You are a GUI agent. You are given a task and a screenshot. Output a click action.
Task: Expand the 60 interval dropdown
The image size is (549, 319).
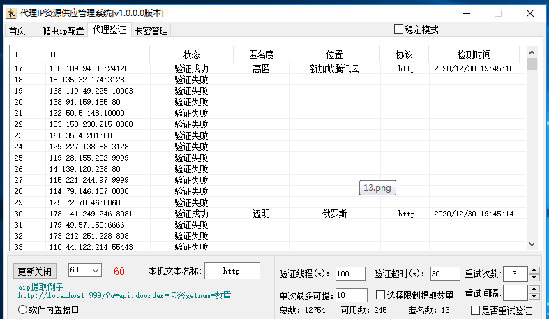(x=96, y=270)
